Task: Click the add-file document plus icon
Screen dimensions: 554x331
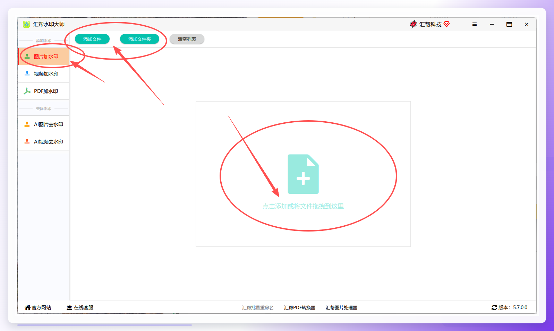Action: [303, 174]
